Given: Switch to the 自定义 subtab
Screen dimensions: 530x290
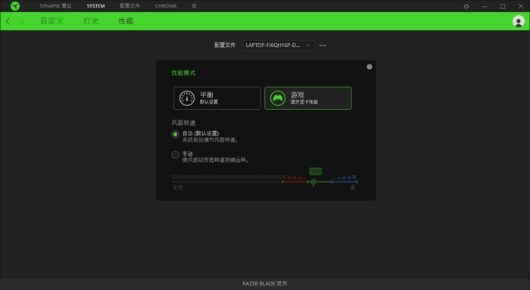Looking at the screenshot, I should tap(51, 21).
